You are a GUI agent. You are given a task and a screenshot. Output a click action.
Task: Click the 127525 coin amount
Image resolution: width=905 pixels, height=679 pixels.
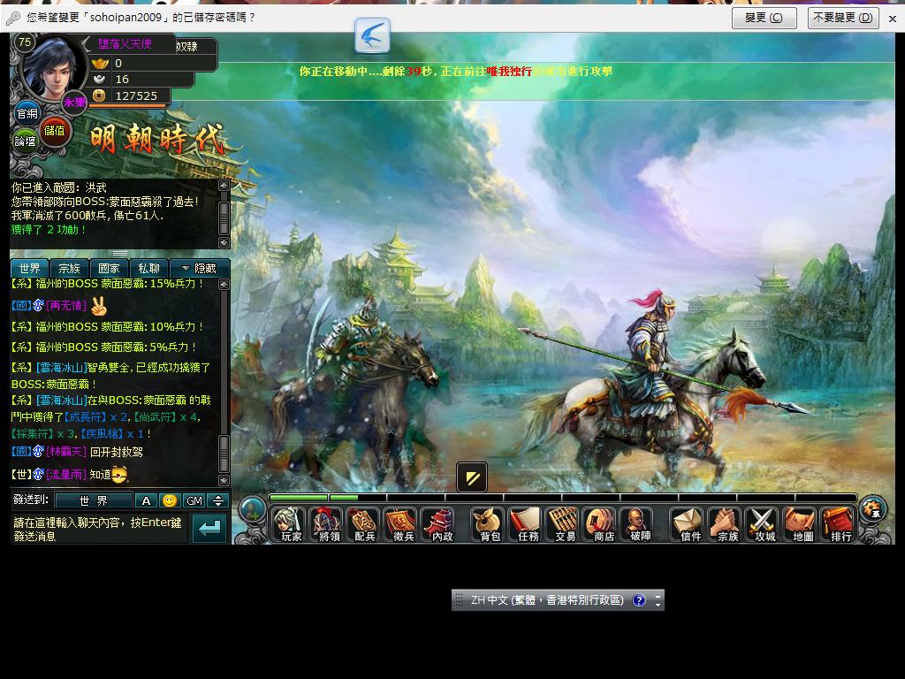pyautogui.click(x=136, y=95)
